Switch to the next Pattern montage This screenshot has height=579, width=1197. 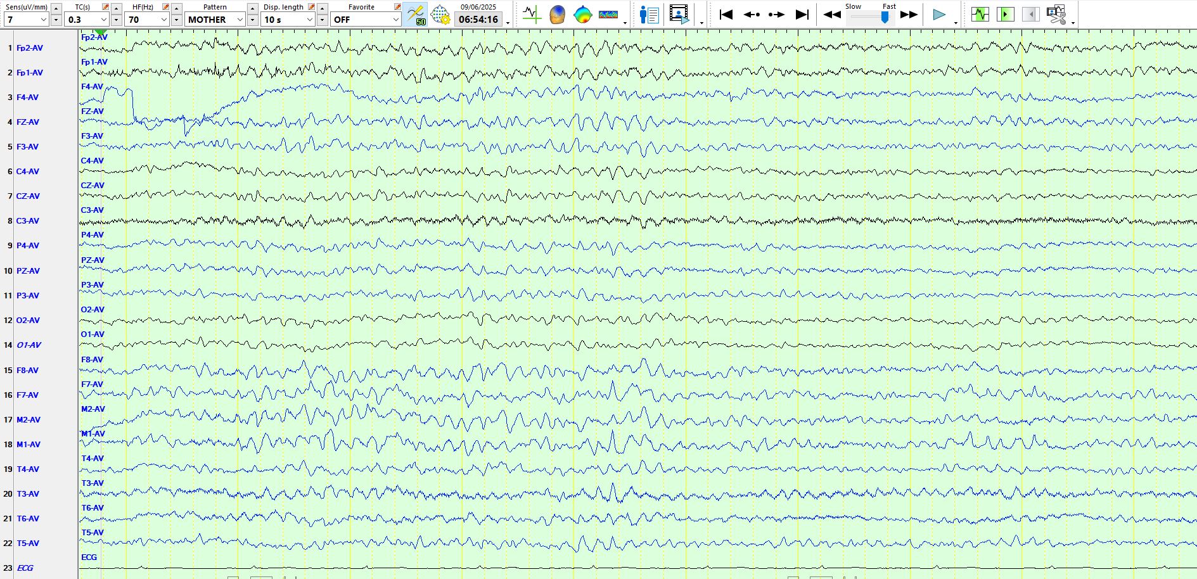point(253,20)
